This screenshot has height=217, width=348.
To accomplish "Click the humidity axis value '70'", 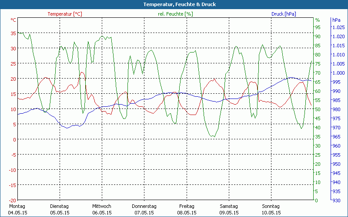I will click(318, 73).
